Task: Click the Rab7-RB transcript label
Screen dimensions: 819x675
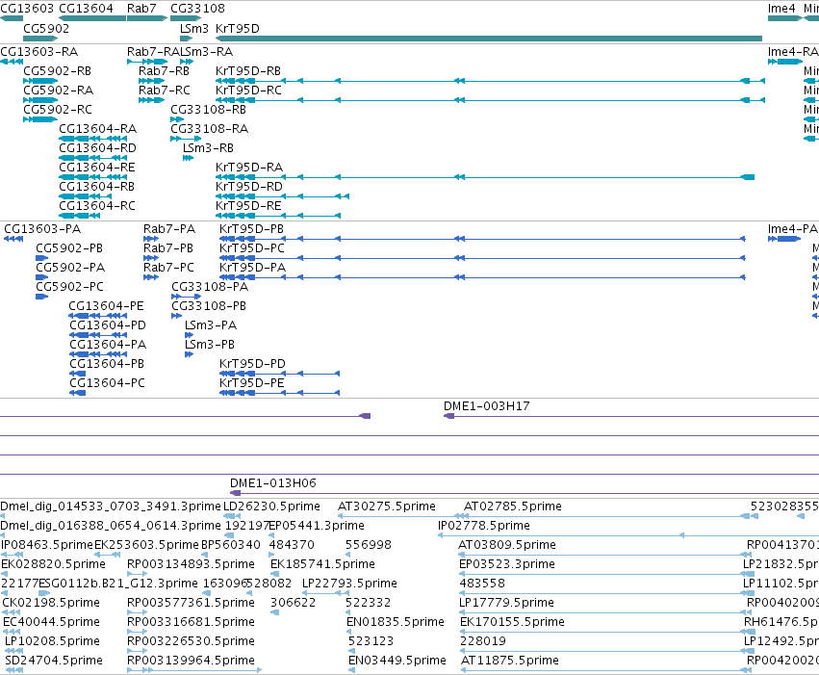Action: (x=164, y=71)
